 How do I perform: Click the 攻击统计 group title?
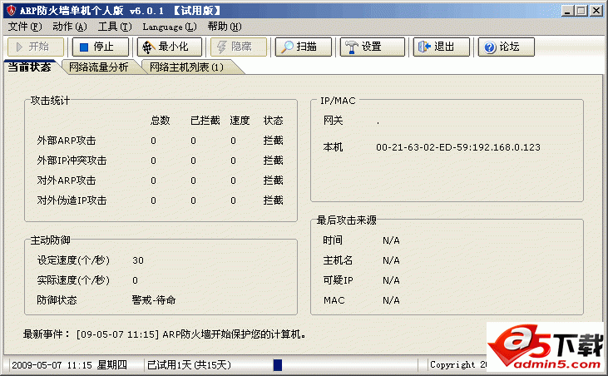[51, 101]
